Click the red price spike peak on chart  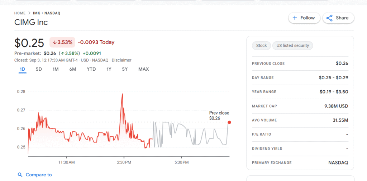coord(122,94)
